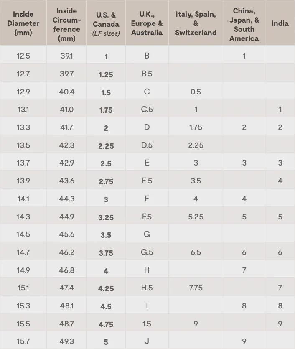
Task: Select the 12.5 inside diameter cell
Action: coord(23,56)
